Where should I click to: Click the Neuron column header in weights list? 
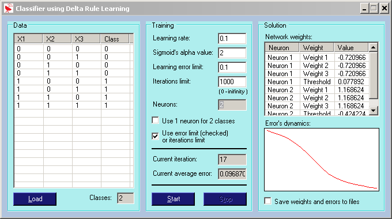tap(282, 47)
